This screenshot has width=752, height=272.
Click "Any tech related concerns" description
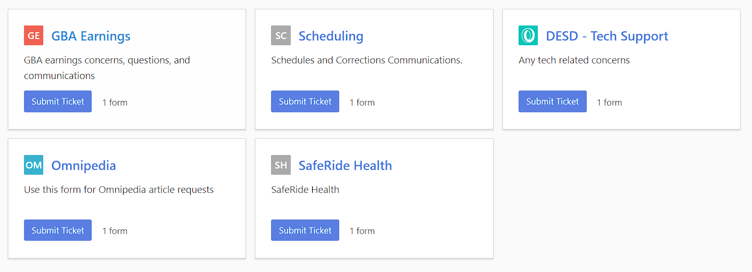coord(574,60)
